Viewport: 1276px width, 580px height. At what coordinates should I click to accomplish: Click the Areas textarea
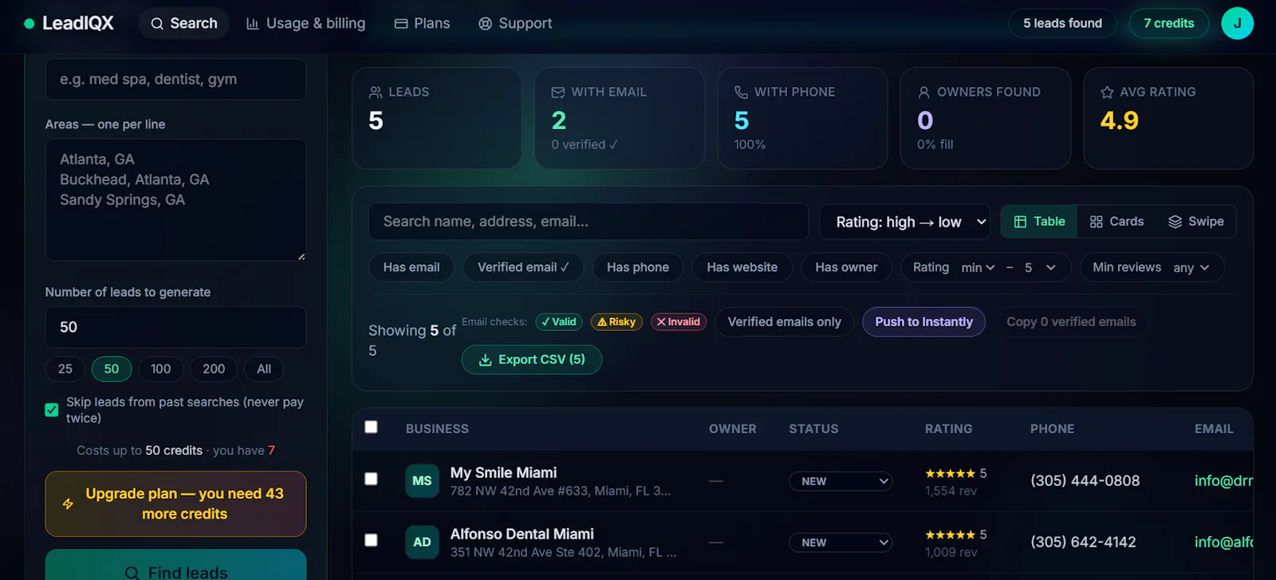[x=175, y=199]
